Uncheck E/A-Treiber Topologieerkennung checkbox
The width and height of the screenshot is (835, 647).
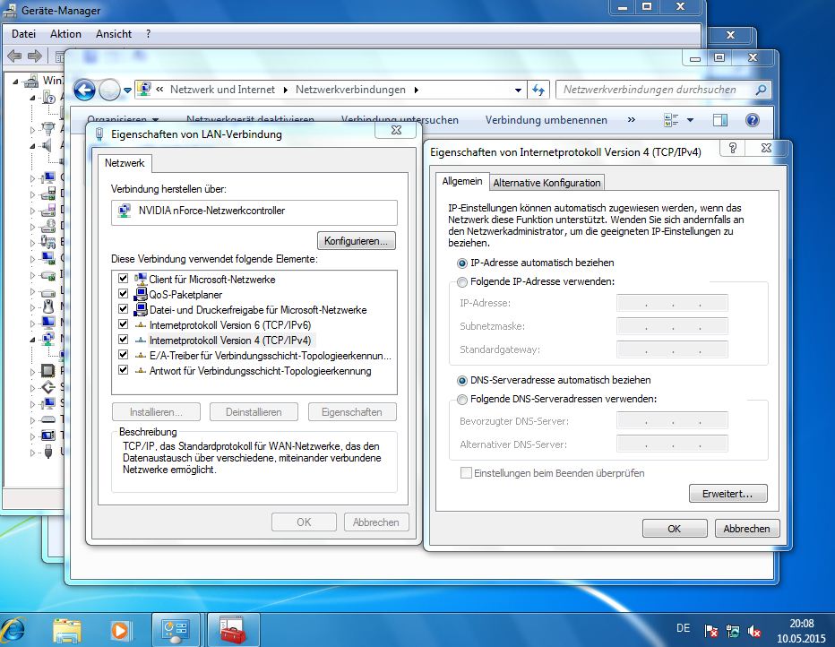click(124, 355)
